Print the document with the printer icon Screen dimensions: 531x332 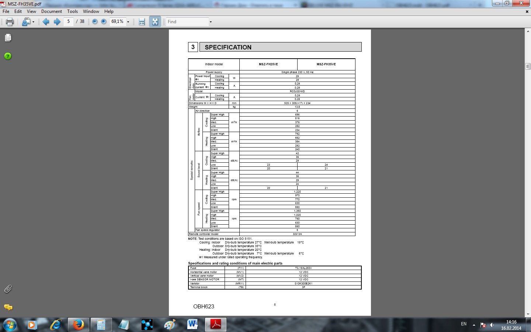coord(10,22)
